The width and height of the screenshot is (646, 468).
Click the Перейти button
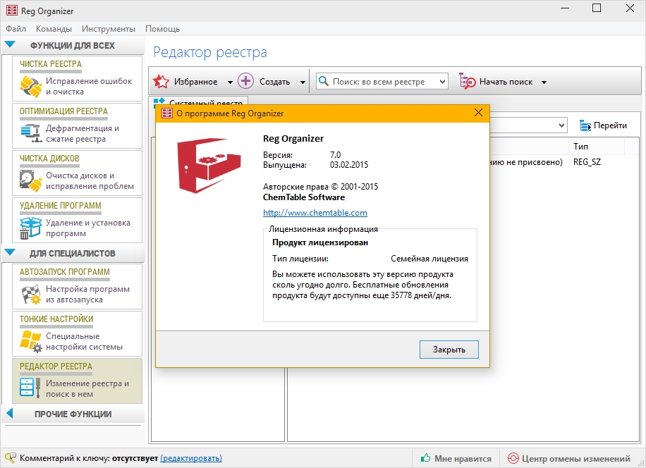(x=603, y=125)
